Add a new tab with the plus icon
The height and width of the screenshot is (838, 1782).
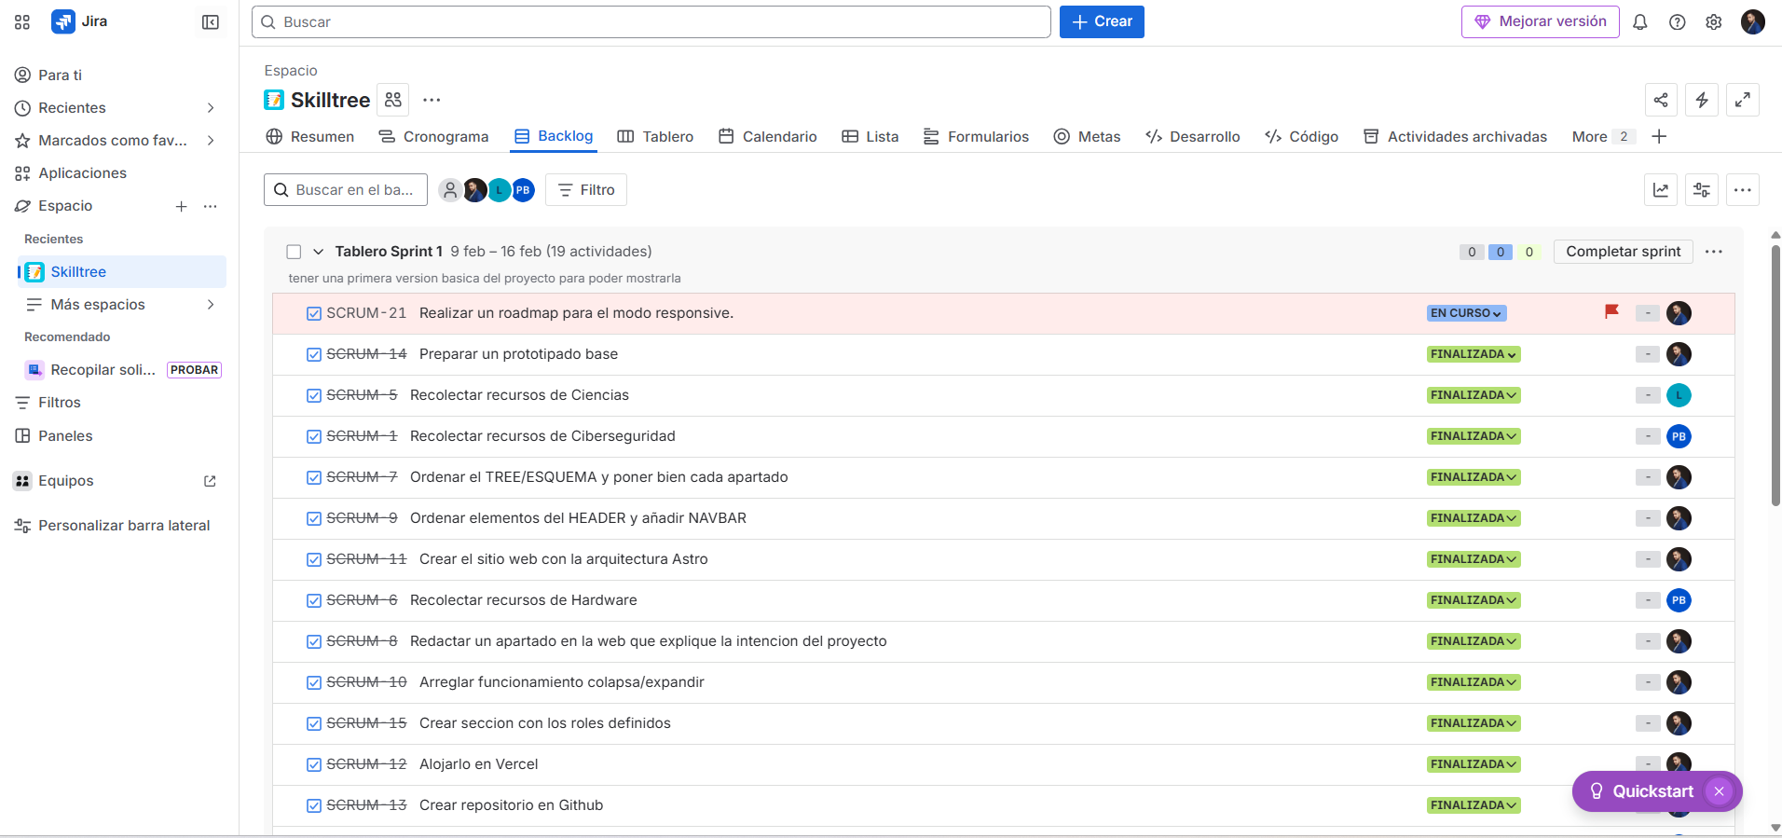[x=1659, y=136]
